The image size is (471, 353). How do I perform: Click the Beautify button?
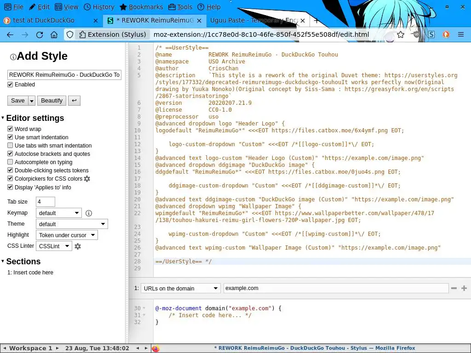point(52,101)
